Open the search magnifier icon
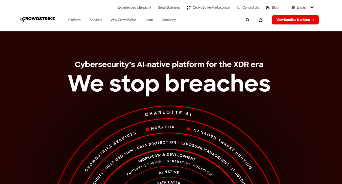 247,20
